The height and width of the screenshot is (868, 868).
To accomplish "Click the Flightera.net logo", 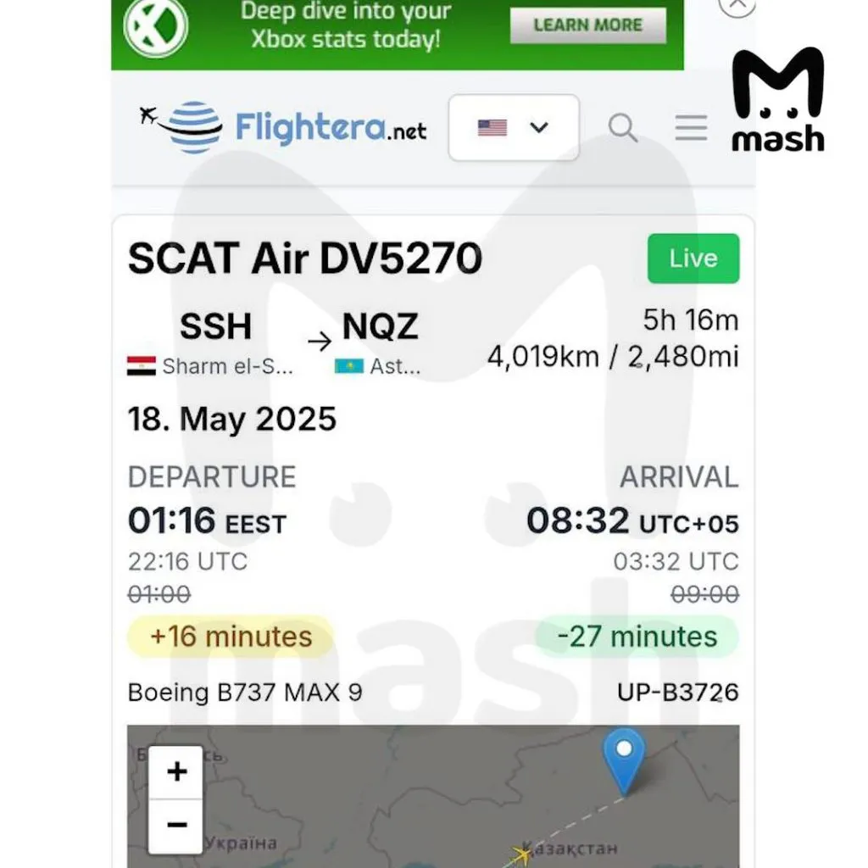I will coord(283,127).
